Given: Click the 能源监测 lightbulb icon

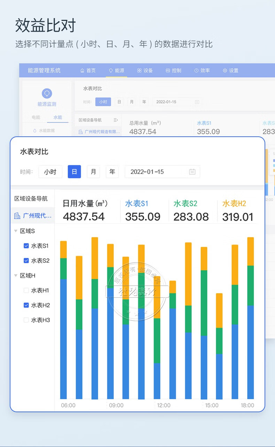Looking at the screenshot, I should point(47,93).
